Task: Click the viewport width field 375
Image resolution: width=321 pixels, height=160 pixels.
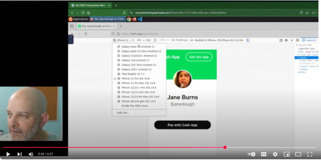Action: point(139,40)
